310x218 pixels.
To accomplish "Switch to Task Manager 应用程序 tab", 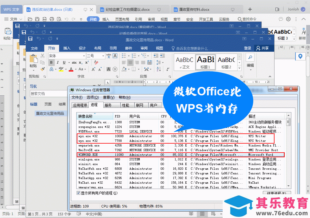I will pyautogui.click(x=80, y=105).
